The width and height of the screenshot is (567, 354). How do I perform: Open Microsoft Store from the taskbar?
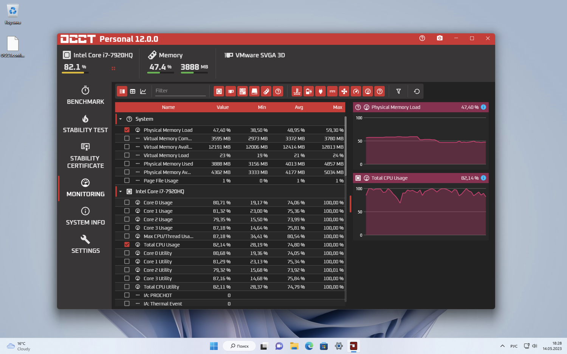[324, 346]
